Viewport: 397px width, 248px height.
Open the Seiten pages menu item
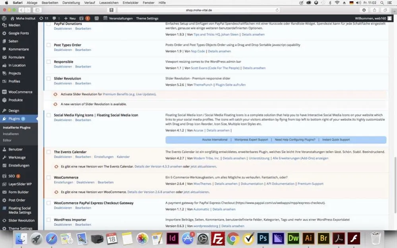13,41
